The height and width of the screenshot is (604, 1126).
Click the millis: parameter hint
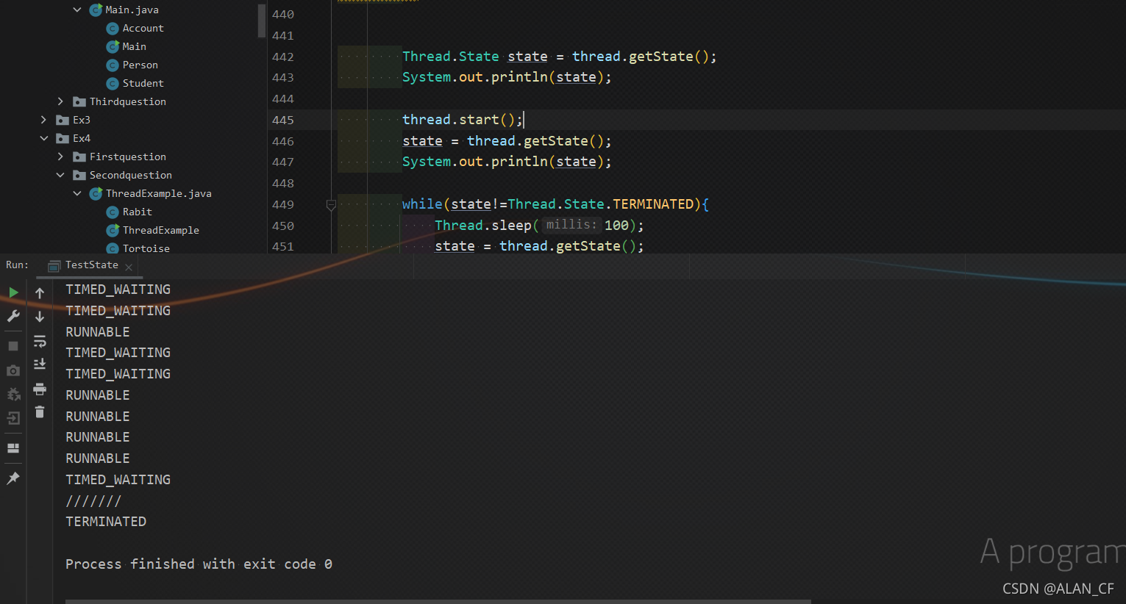[x=571, y=225]
